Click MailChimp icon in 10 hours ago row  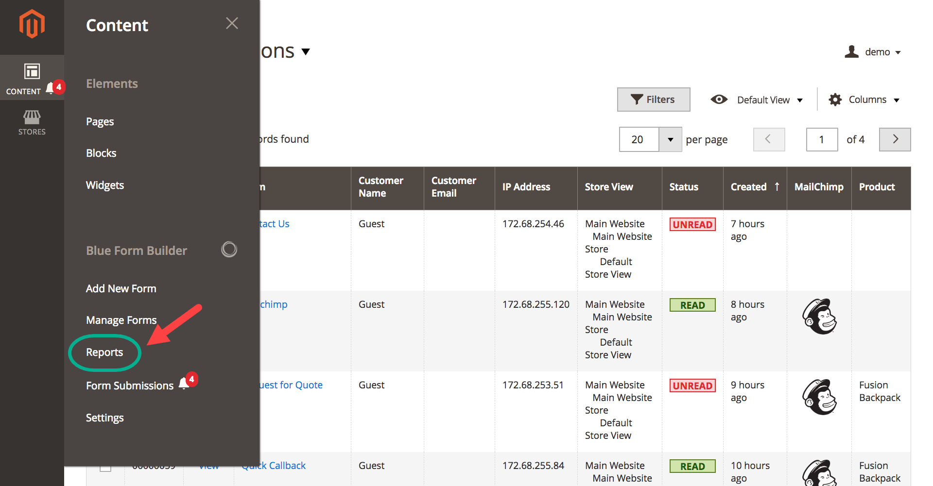click(819, 473)
